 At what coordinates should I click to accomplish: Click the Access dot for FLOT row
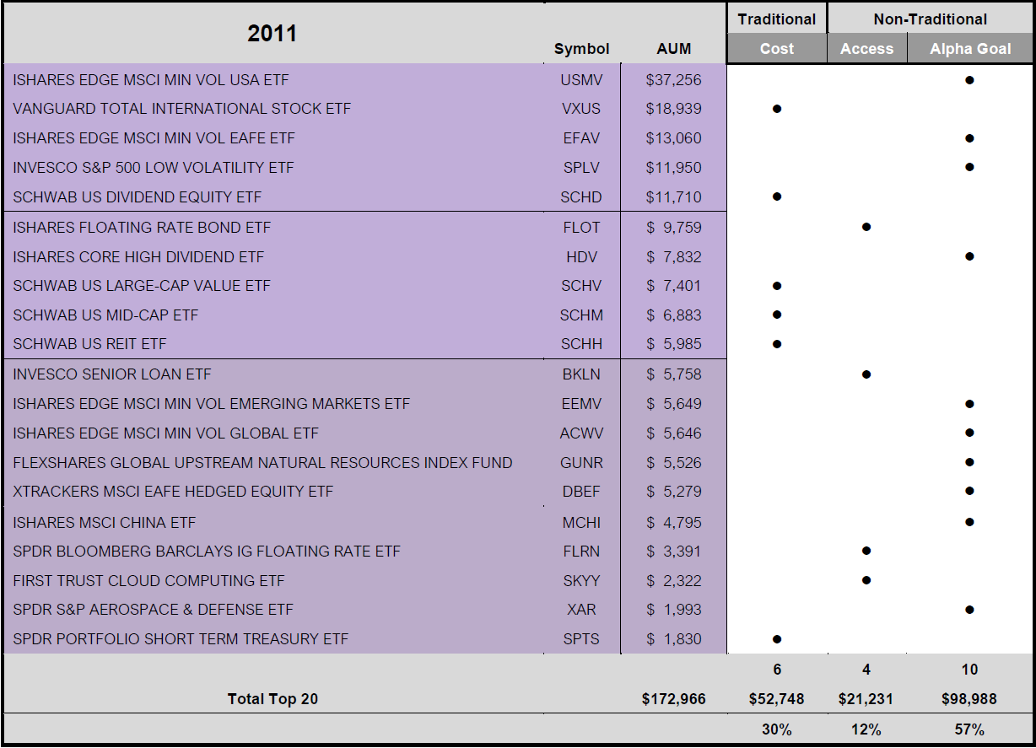tap(866, 227)
